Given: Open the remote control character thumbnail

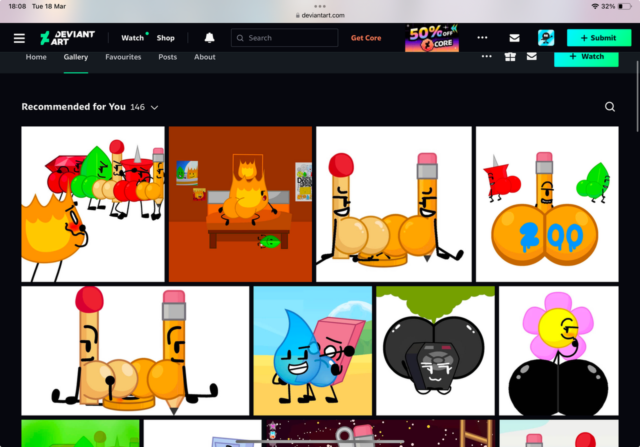Looking at the screenshot, I should [x=435, y=350].
